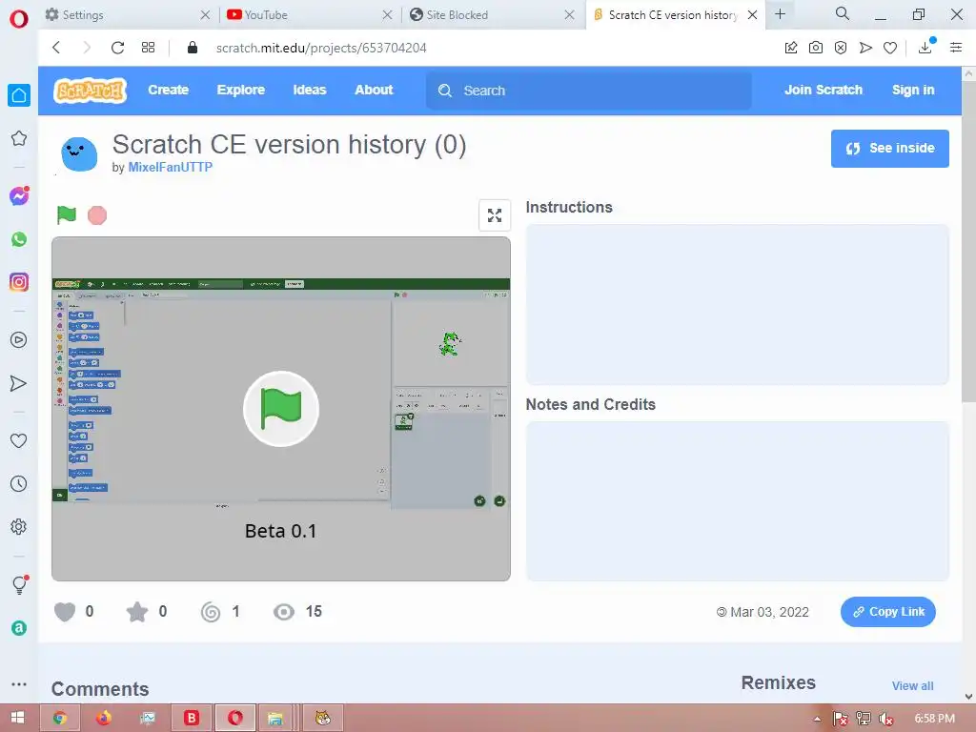Open the Speed Dial grid icon
The width and height of the screenshot is (976, 732).
[x=148, y=48]
